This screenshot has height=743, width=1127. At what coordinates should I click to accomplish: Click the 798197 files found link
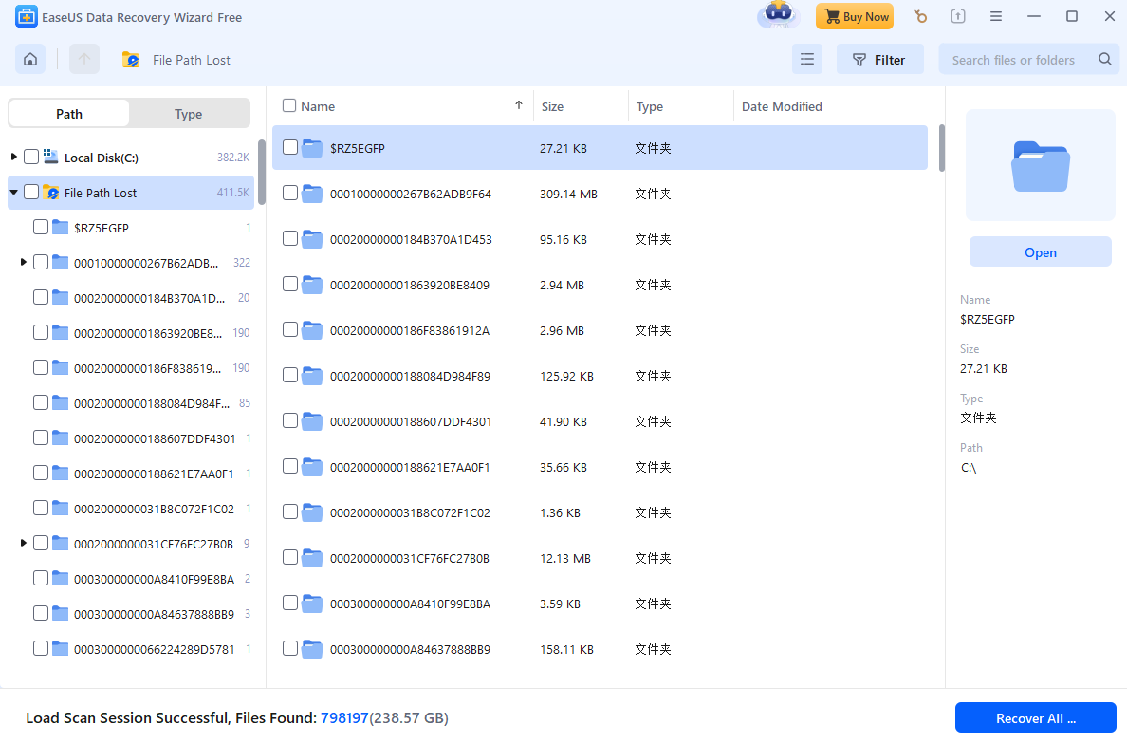pyautogui.click(x=344, y=717)
